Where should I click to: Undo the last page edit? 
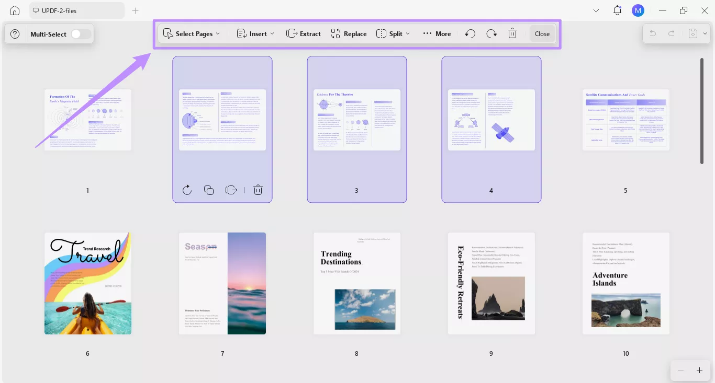tap(470, 33)
